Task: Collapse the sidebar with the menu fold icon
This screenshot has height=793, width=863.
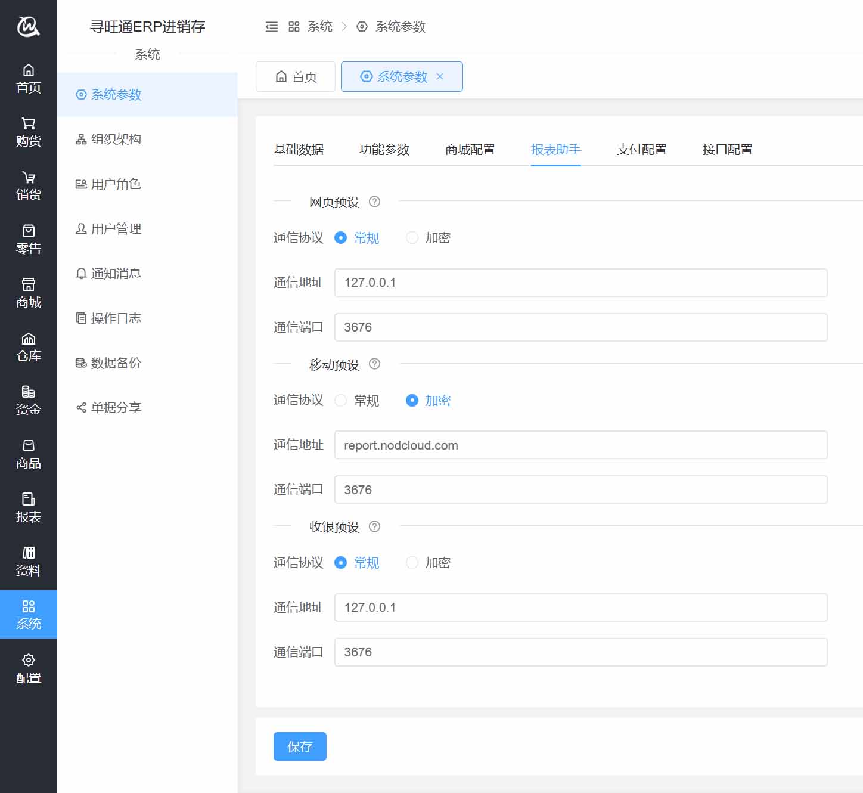Action: 272,27
